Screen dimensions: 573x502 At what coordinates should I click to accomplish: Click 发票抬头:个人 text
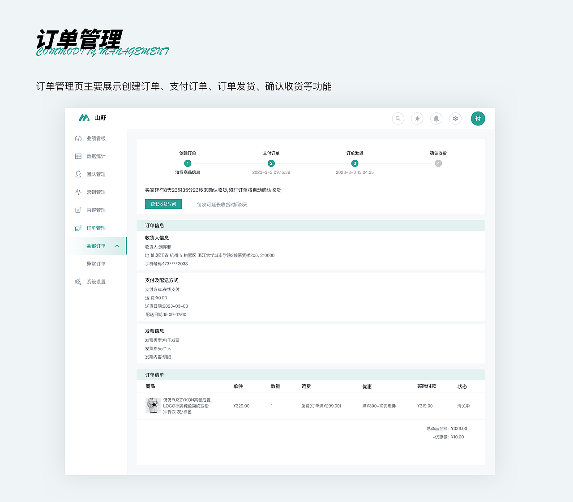click(x=158, y=349)
